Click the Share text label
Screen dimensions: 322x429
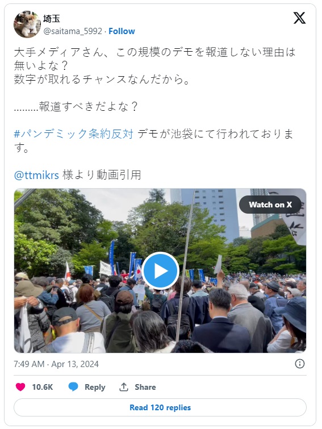pos(145,387)
